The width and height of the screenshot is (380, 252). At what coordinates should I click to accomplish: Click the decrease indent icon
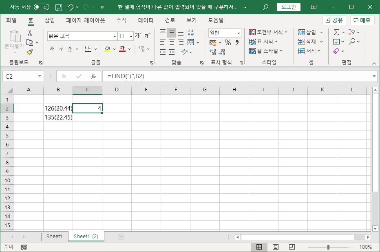coord(163,52)
